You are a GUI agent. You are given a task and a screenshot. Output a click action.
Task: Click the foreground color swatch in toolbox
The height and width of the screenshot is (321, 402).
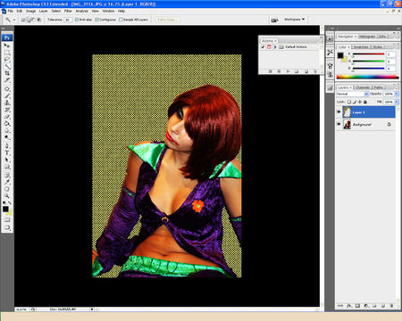pos(5,210)
